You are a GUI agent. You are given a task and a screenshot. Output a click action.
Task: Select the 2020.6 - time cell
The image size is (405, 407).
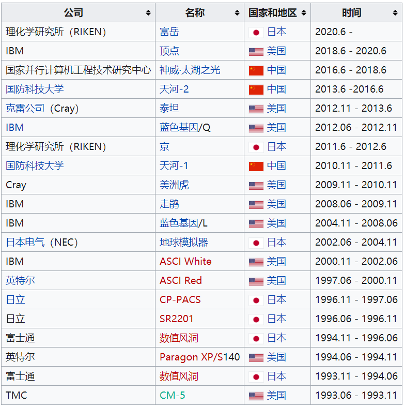click(x=334, y=32)
